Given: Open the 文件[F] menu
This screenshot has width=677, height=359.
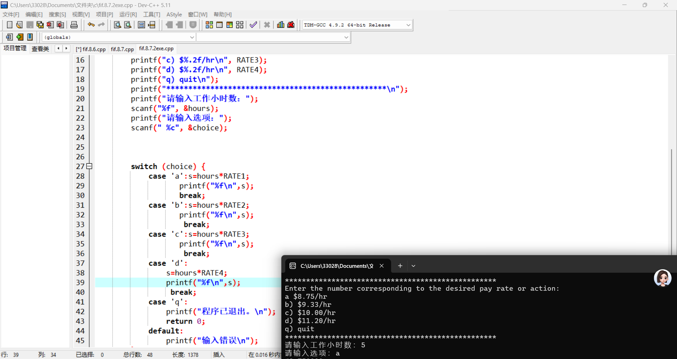Looking at the screenshot, I should tap(11, 14).
